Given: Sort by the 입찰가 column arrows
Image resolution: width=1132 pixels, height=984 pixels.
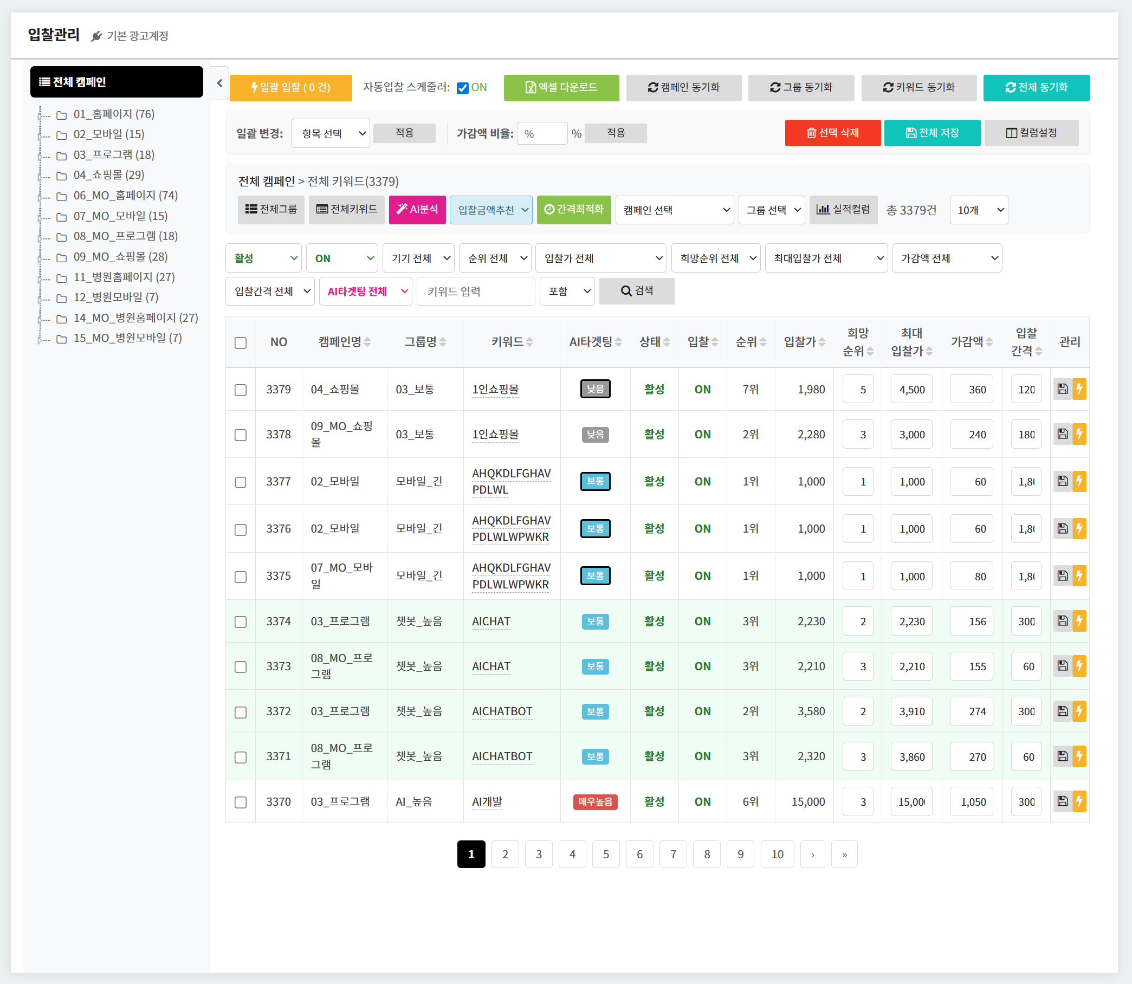Looking at the screenshot, I should (x=821, y=342).
